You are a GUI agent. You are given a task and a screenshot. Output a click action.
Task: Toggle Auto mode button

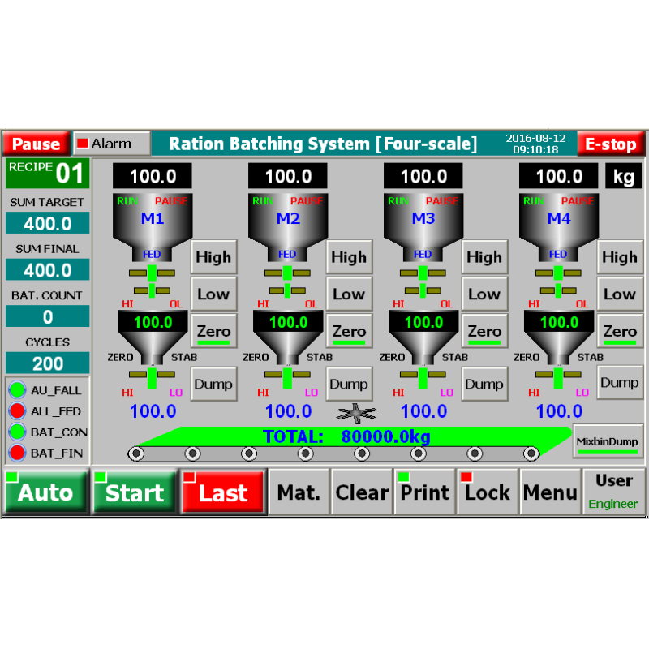point(46,492)
